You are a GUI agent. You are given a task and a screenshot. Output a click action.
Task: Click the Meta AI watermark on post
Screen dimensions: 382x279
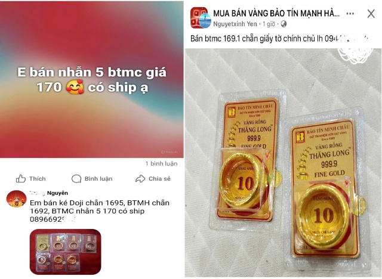point(170,152)
